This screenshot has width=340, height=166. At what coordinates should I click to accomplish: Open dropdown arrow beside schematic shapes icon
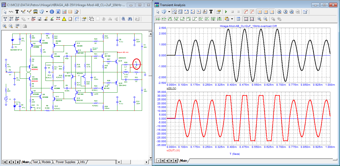point(47,12)
